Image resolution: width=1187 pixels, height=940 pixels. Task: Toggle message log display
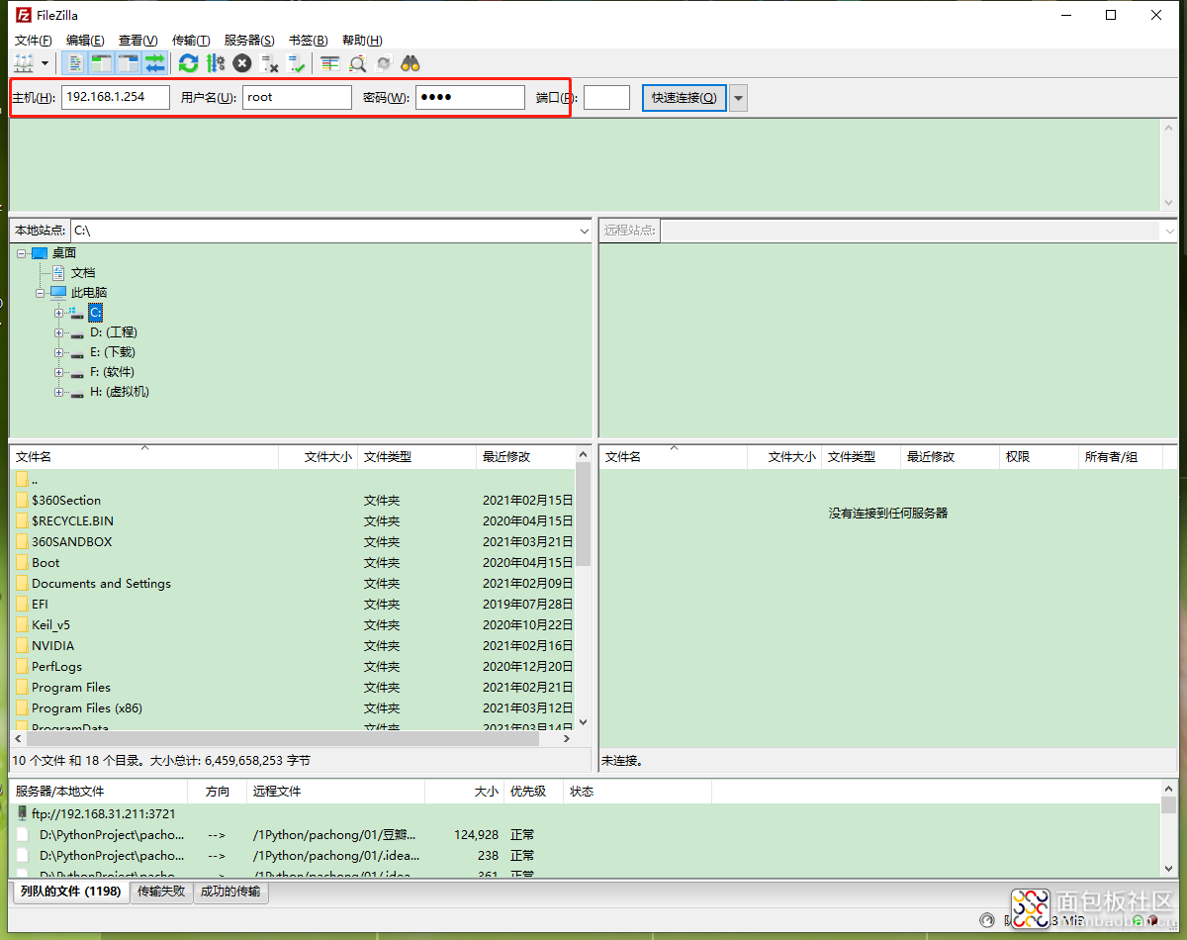click(x=74, y=63)
